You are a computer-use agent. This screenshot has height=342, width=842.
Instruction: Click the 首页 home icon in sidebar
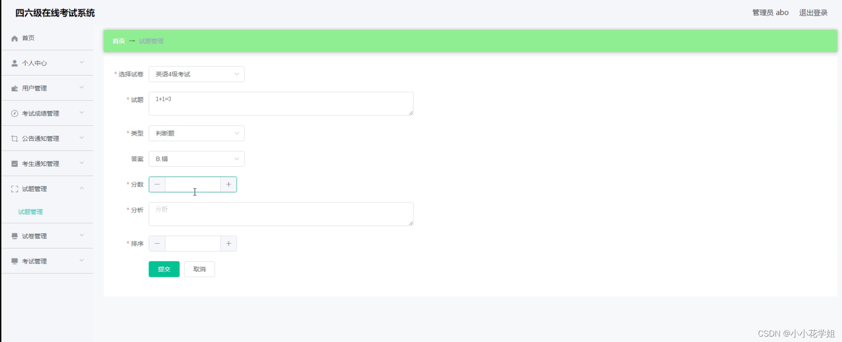tap(14, 38)
